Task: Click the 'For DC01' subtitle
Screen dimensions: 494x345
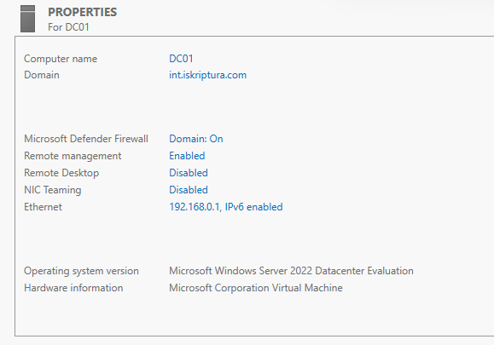Action: click(68, 27)
